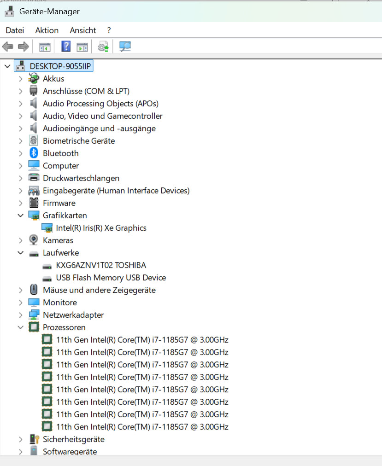Click the Audio Processing Objects speaker icon

[x=34, y=103]
